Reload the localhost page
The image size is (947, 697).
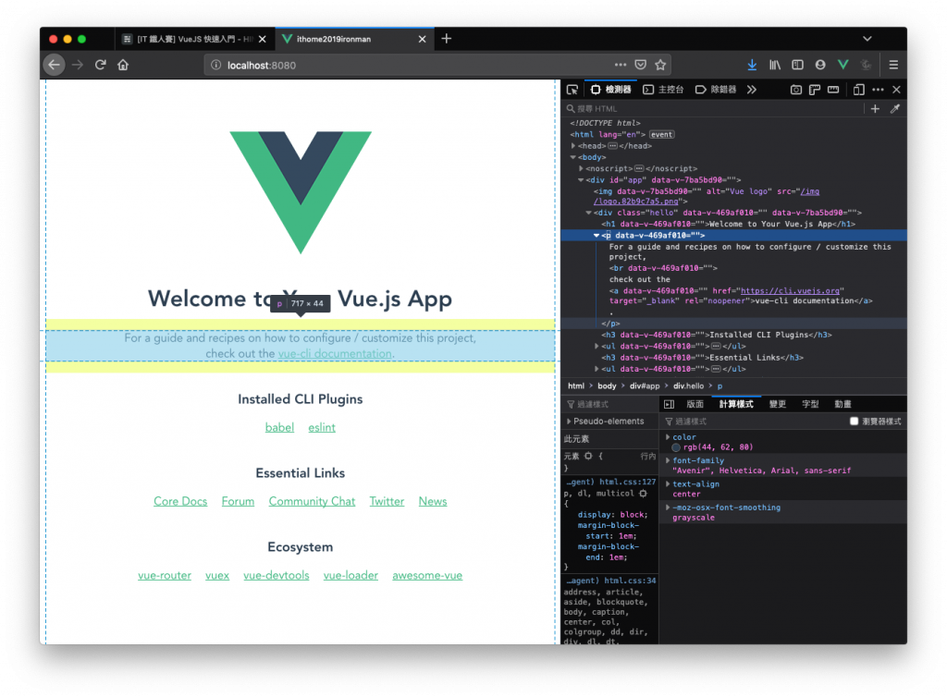tap(100, 65)
